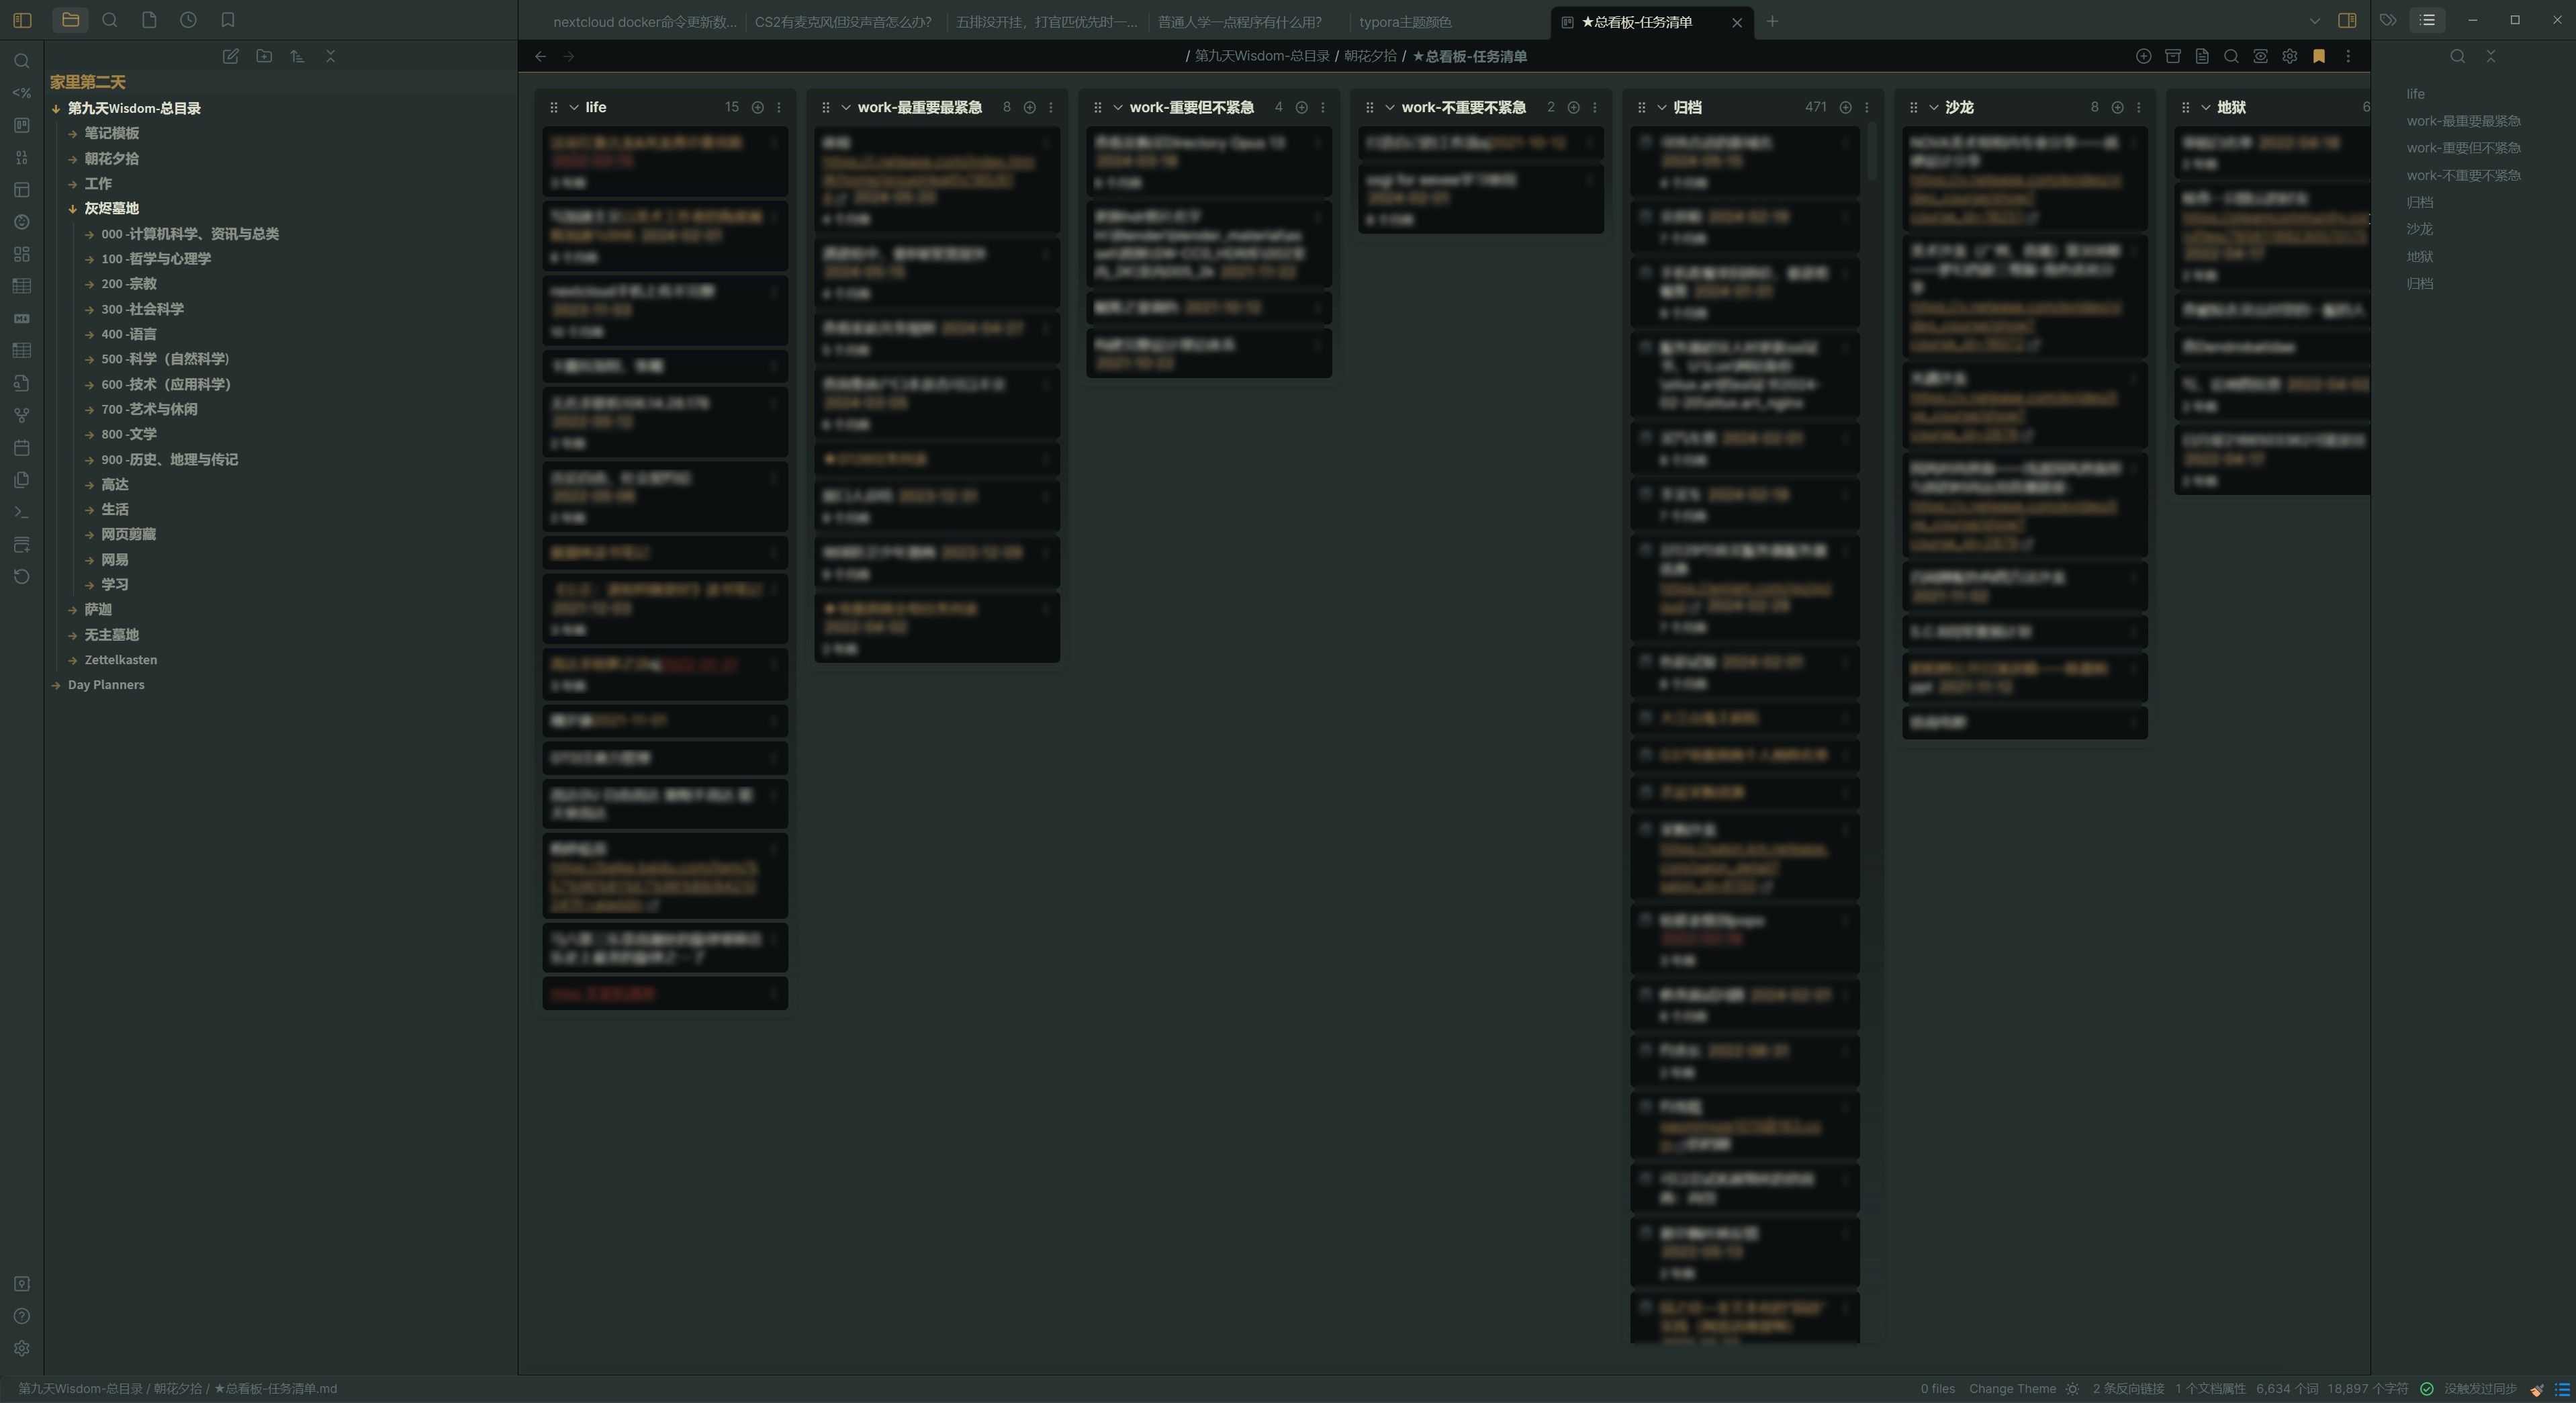
Task: Toggle the gold bookmark in view header
Action: pos(2319,56)
